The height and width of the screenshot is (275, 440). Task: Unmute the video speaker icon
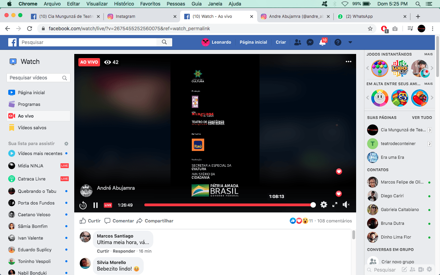[x=346, y=205]
